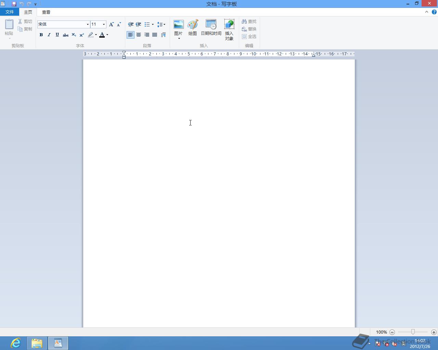Click the Save icon in quick access toolbar

pyautogui.click(x=14, y=4)
